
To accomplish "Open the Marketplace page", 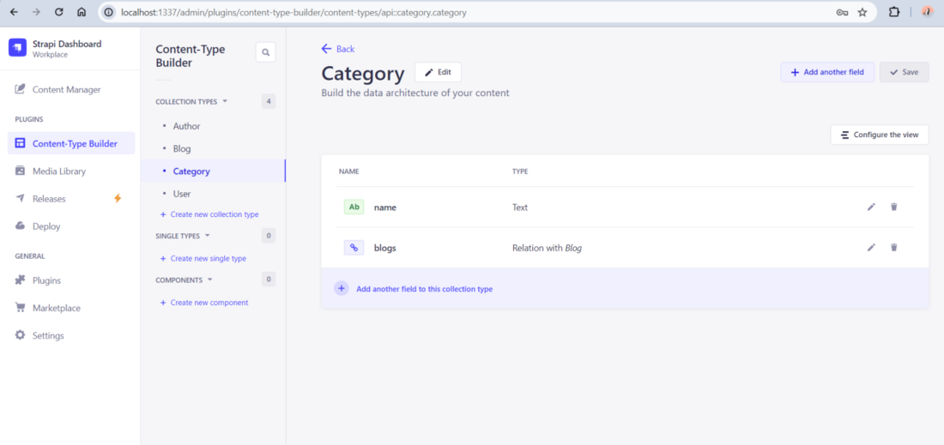I will click(x=56, y=308).
